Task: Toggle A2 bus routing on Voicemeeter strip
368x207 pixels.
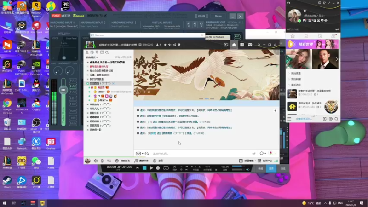Action: pos(73,86)
